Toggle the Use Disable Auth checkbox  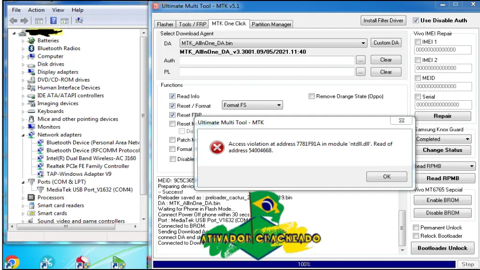(416, 21)
